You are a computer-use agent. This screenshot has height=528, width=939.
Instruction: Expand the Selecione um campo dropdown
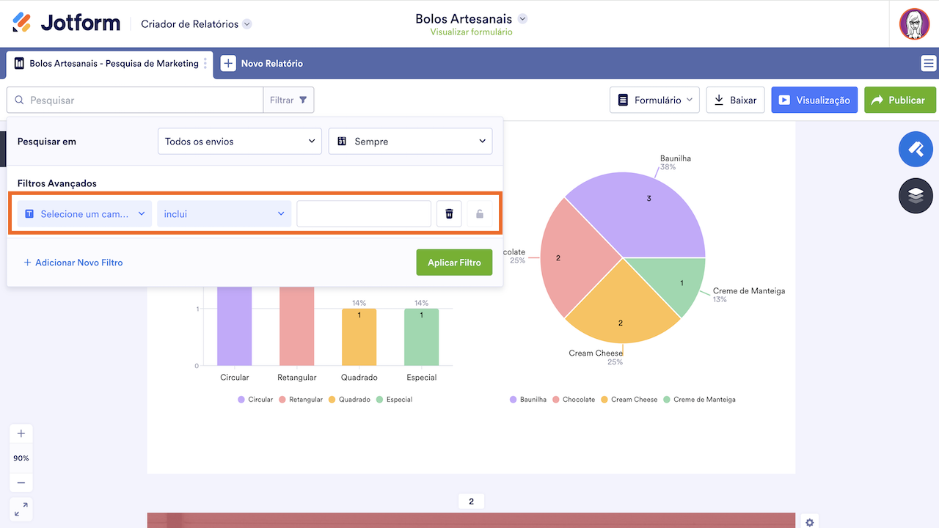point(84,213)
